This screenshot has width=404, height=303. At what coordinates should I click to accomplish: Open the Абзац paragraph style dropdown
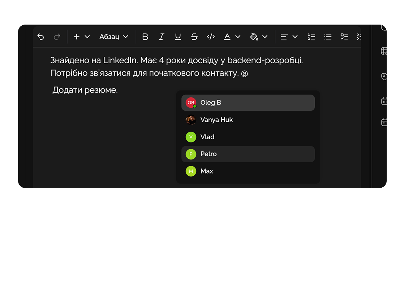[114, 37]
